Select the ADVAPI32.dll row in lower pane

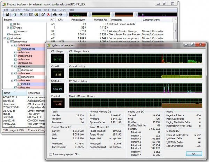click(24, 97)
